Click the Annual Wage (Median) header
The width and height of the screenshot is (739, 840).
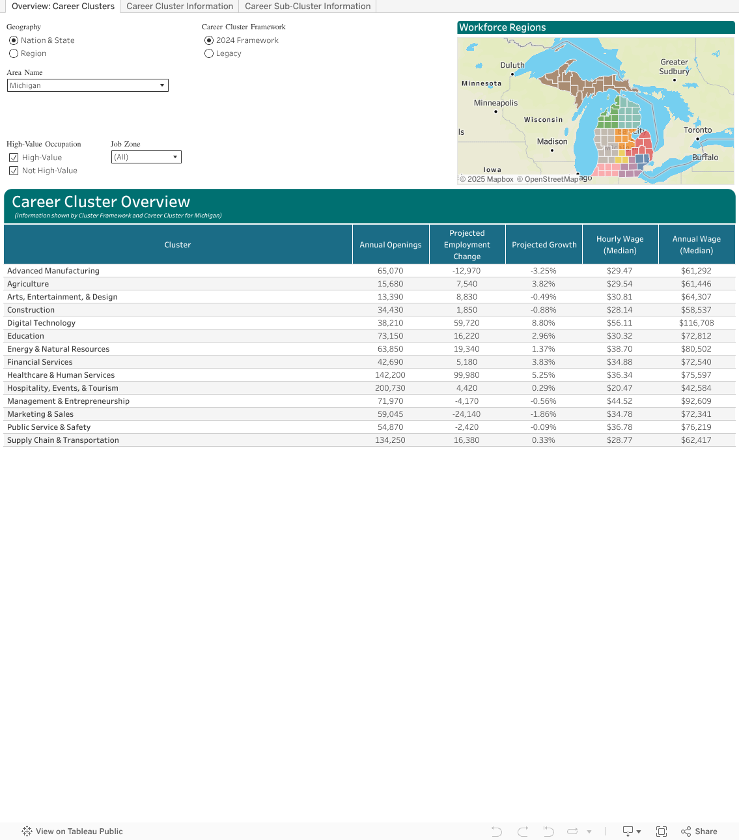(697, 245)
